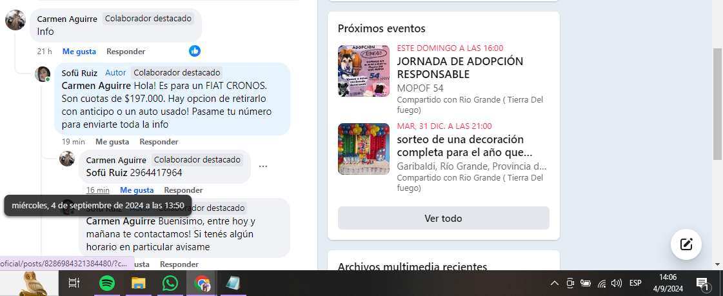
Task: Click Me gusta under the Info comment
Action: (79, 52)
